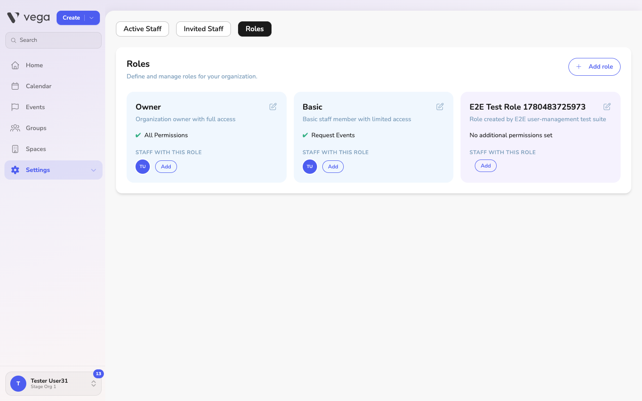Select the Settings menu item
The image size is (642, 401).
(x=53, y=170)
